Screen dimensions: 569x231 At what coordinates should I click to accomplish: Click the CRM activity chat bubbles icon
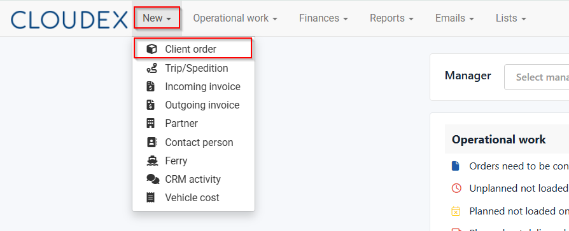click(153, 179)
